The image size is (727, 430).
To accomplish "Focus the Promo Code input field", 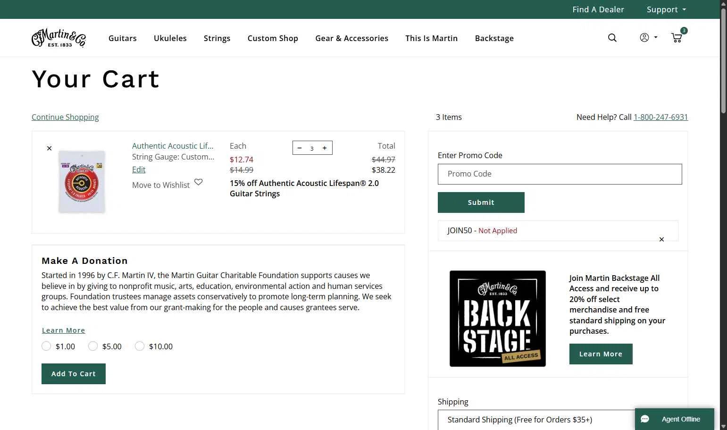I will click(560, 174).
